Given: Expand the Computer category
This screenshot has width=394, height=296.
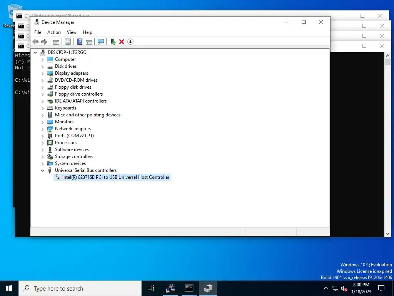Looking at the screenshot, I should tap(42, 60).
